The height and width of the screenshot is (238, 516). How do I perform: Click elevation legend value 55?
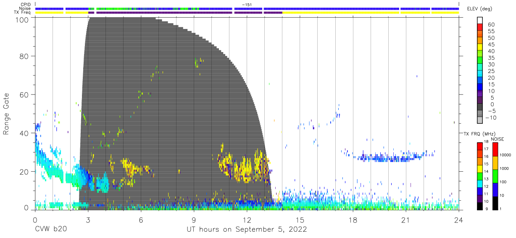point(491,31)
